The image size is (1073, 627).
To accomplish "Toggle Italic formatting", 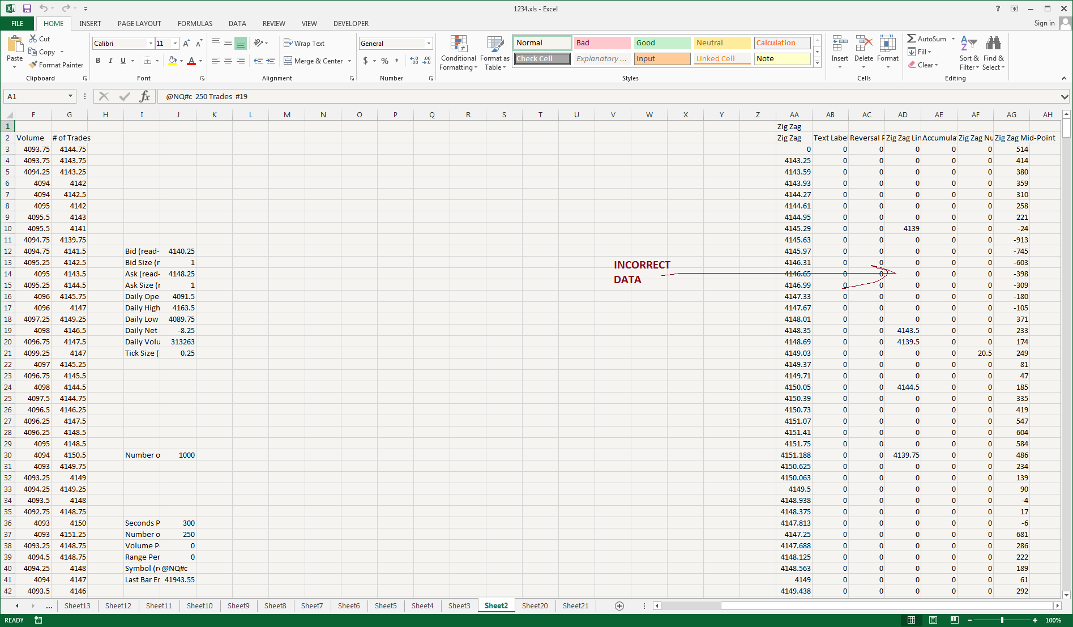I will pyautogui.click(x=110, y=61).
